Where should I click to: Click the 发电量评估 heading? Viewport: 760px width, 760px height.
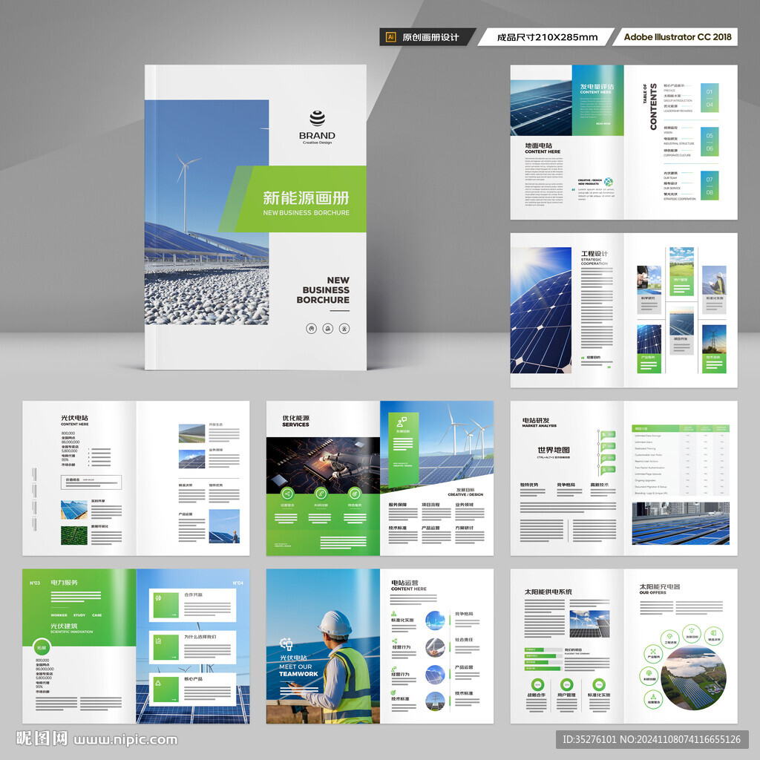click(x=597, y=87)
